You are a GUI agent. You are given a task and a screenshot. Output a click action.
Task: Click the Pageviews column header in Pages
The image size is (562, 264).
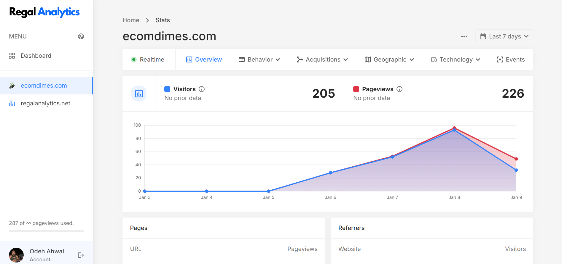coord(303,249)
